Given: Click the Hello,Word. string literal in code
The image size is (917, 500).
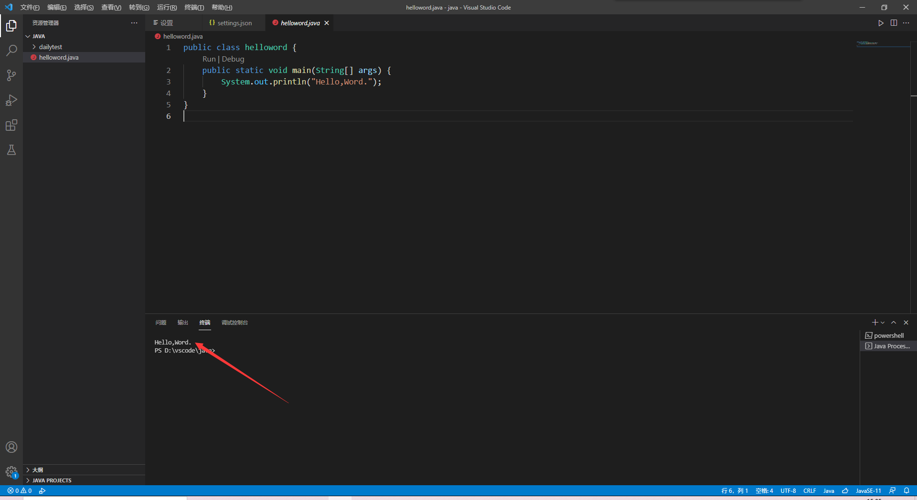Looking at the screenshot, I should click(x=342, y=82).
